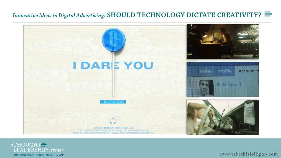
Task: Click the arrow icon in Thought Leadership logo
Action: (x=44, y=145)
